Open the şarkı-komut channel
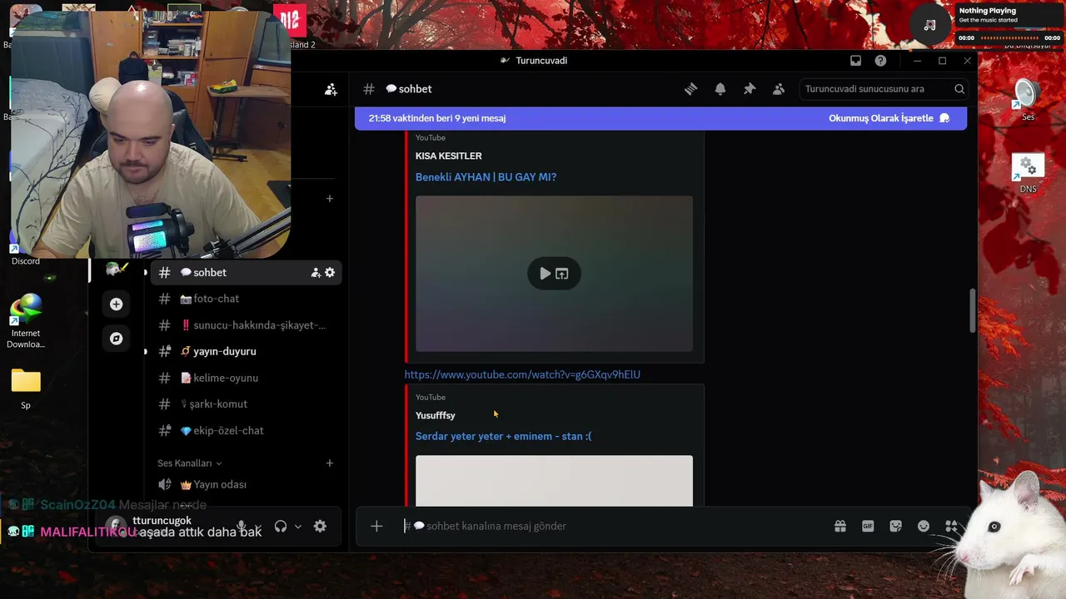The image size is (1066, 599). coord(246,404)
